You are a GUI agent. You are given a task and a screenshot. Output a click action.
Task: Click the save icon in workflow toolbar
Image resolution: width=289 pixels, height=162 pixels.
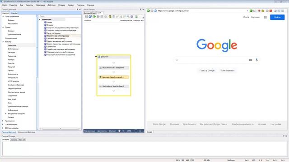pos(86,17)
